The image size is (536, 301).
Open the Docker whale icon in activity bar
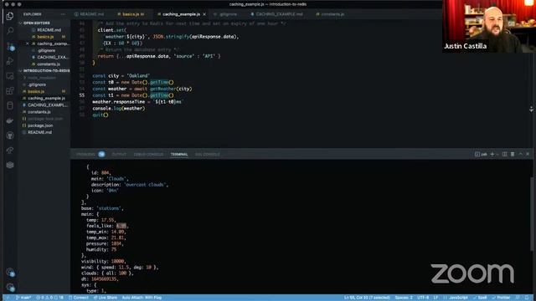pos(10,120)
